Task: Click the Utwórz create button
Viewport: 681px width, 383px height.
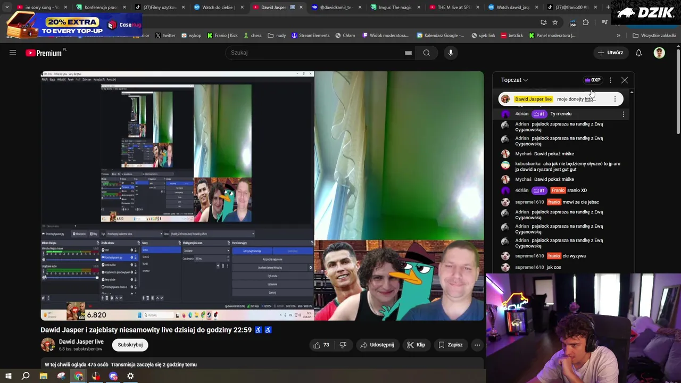Action: (610, 53)
